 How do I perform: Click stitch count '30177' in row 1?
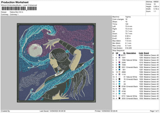click(x=123, y=55)
